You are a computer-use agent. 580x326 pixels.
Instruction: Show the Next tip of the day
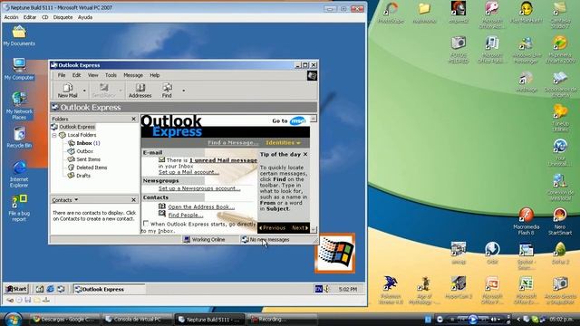coord(300,228)
